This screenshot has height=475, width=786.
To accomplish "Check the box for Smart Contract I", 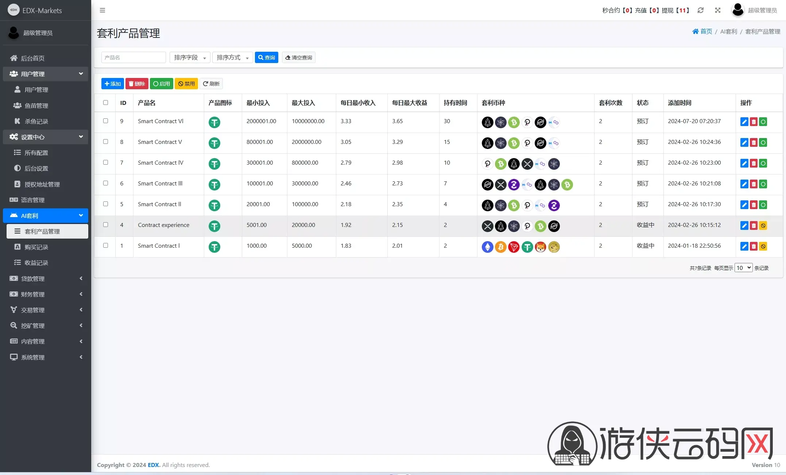I will (x=105, y=245).
